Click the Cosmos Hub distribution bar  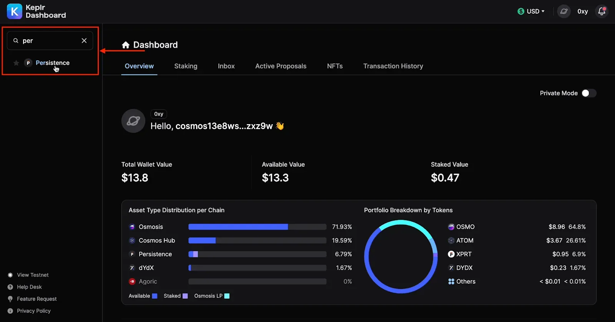click(257, 241)
